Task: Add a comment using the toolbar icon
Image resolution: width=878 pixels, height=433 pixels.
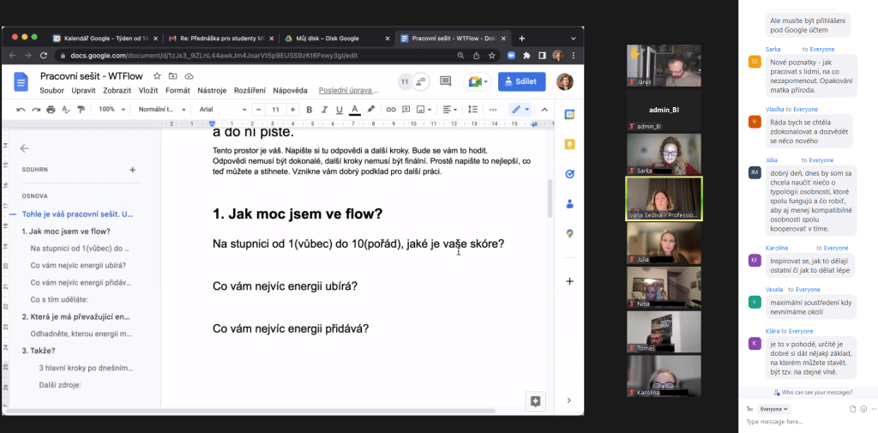Action: 406,109
